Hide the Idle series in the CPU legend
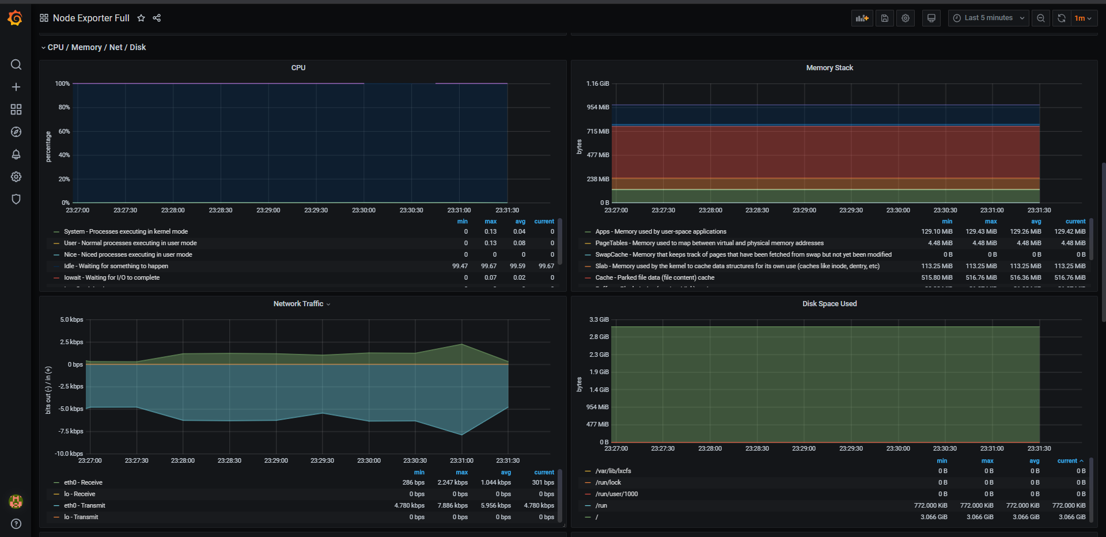Image resolution: width=1106 pixels, height=537 pixels. 116,266
